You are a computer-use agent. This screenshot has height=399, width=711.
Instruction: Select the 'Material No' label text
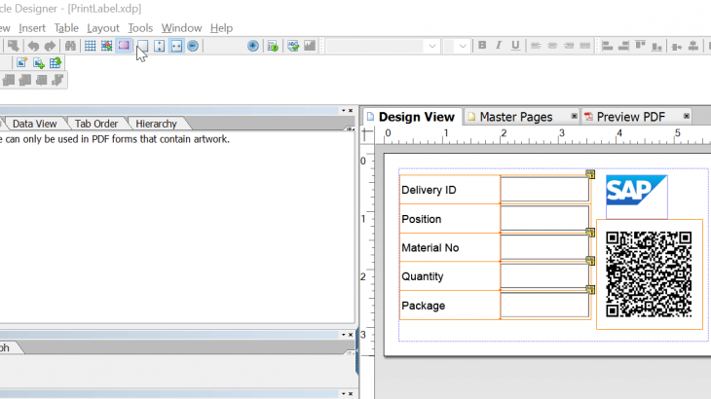(x=430, y=248)
